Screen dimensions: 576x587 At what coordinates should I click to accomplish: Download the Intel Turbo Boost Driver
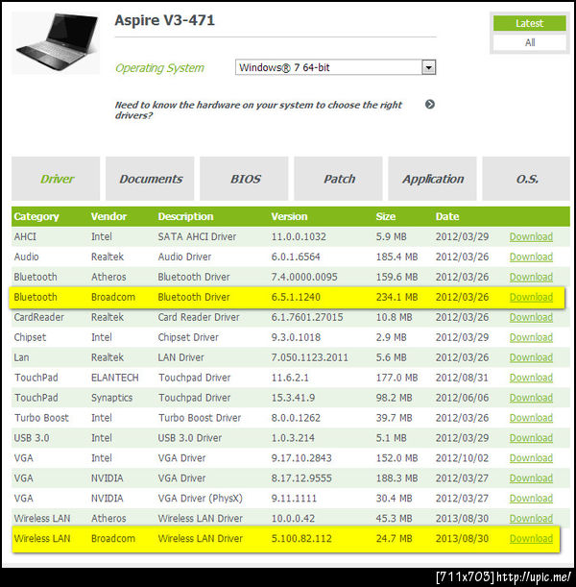531,418
